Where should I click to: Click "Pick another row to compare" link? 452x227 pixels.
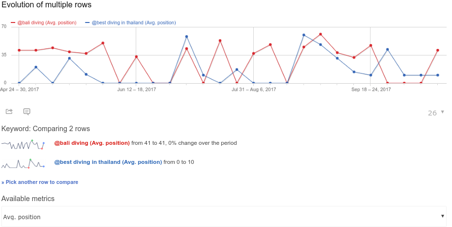coord(40,182)
